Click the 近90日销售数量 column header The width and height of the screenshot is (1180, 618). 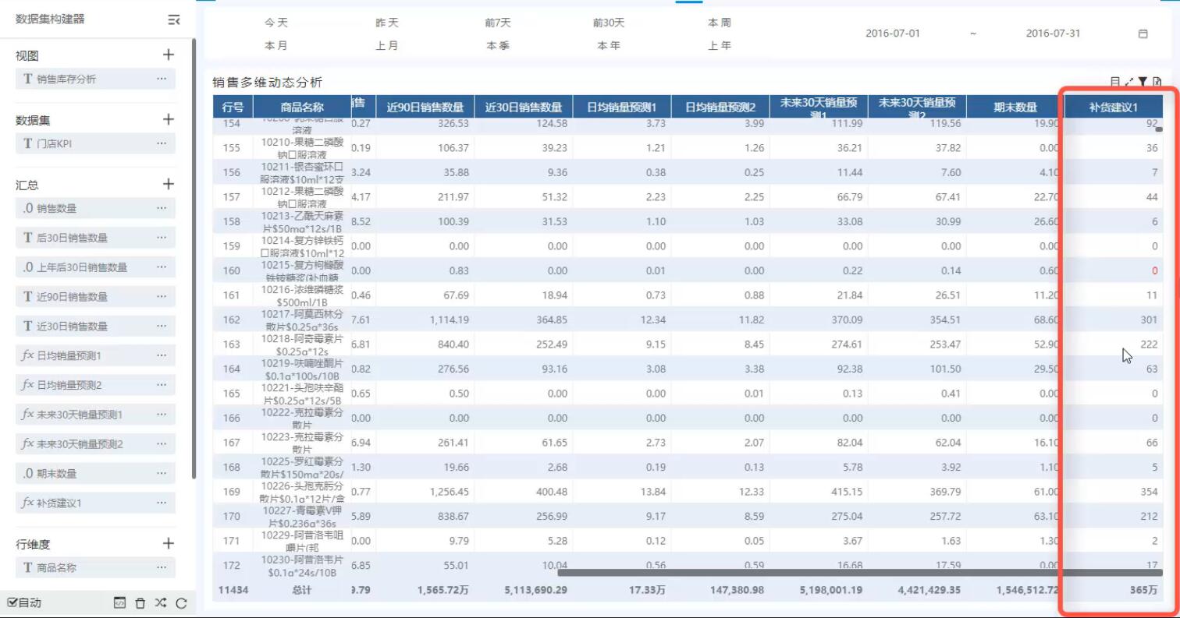(x=425, y=107)
